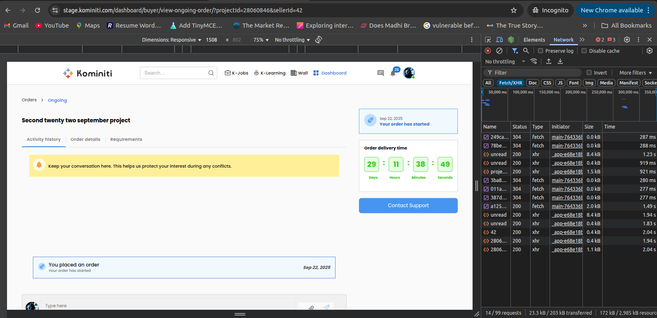Viewport: 657px width, 318px height.
Task: Open DevTools settings gear
Action: [x=627, y=40]
